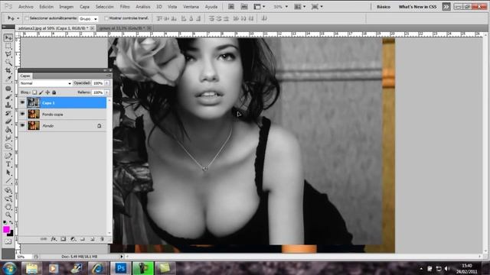The height and width of the screenshot is (275, 490).
Task: Hide the Fondo copia layer
Action: coord(22,114)
